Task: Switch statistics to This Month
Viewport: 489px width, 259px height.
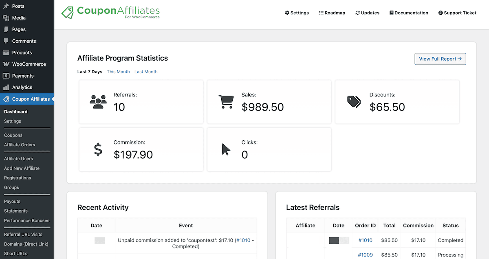Action: click(x=118, y=72)
